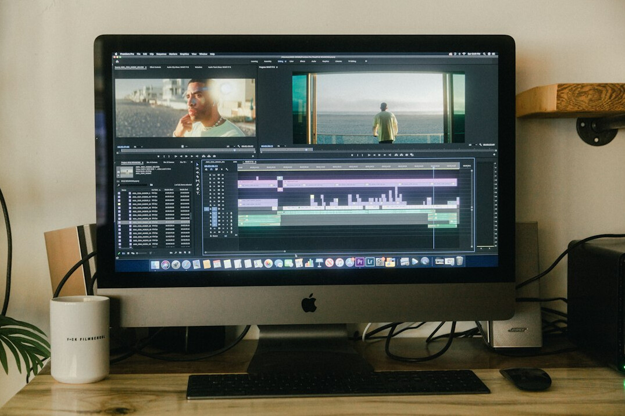The height and width of the screenshot is (416, 625).
Task: Open the Markers menu
Action: coord(173,54)
